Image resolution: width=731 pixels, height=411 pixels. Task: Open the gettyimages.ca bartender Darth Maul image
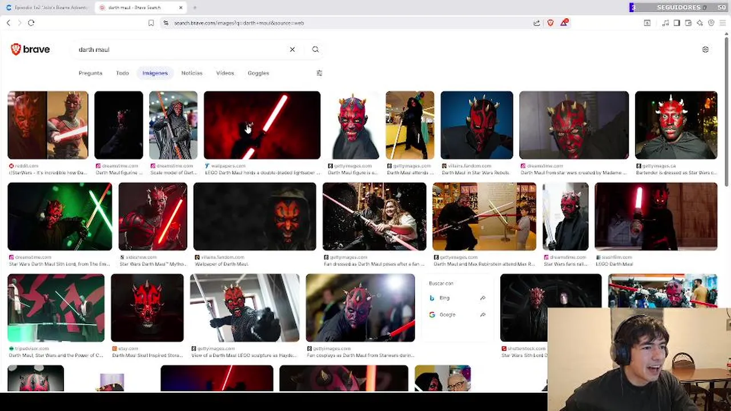[676, 125]
